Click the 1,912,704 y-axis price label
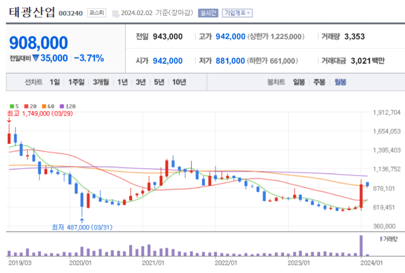 pyautogui.click(x=387, y=112)
